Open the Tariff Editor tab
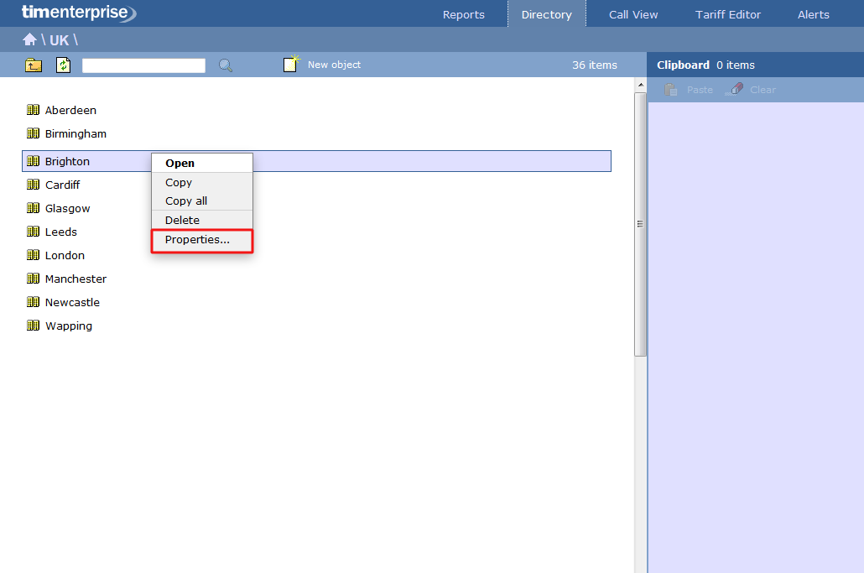This screenshot has width=864, height=573. pos(728,14)
